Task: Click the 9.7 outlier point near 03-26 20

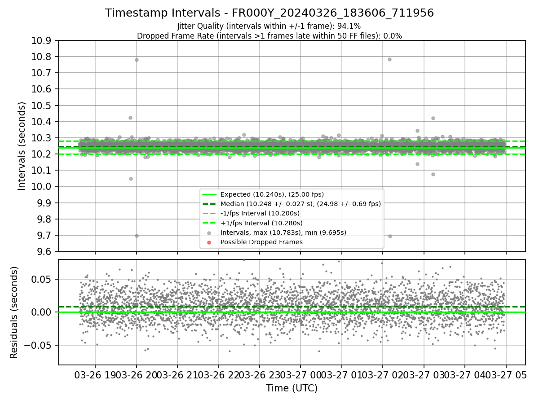Action: 137,236
